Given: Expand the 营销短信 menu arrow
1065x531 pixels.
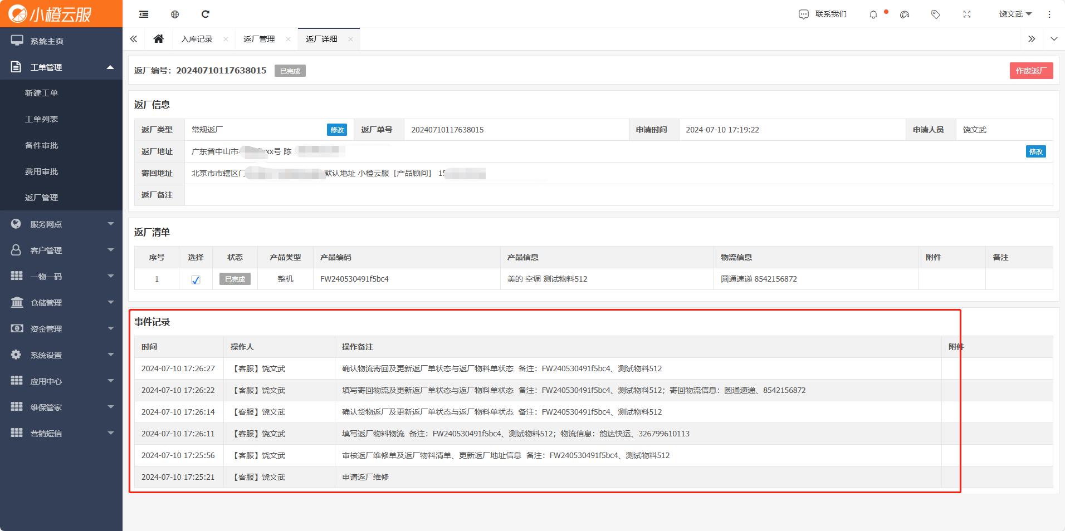Looking at the screenshot, I should point(110,433).
